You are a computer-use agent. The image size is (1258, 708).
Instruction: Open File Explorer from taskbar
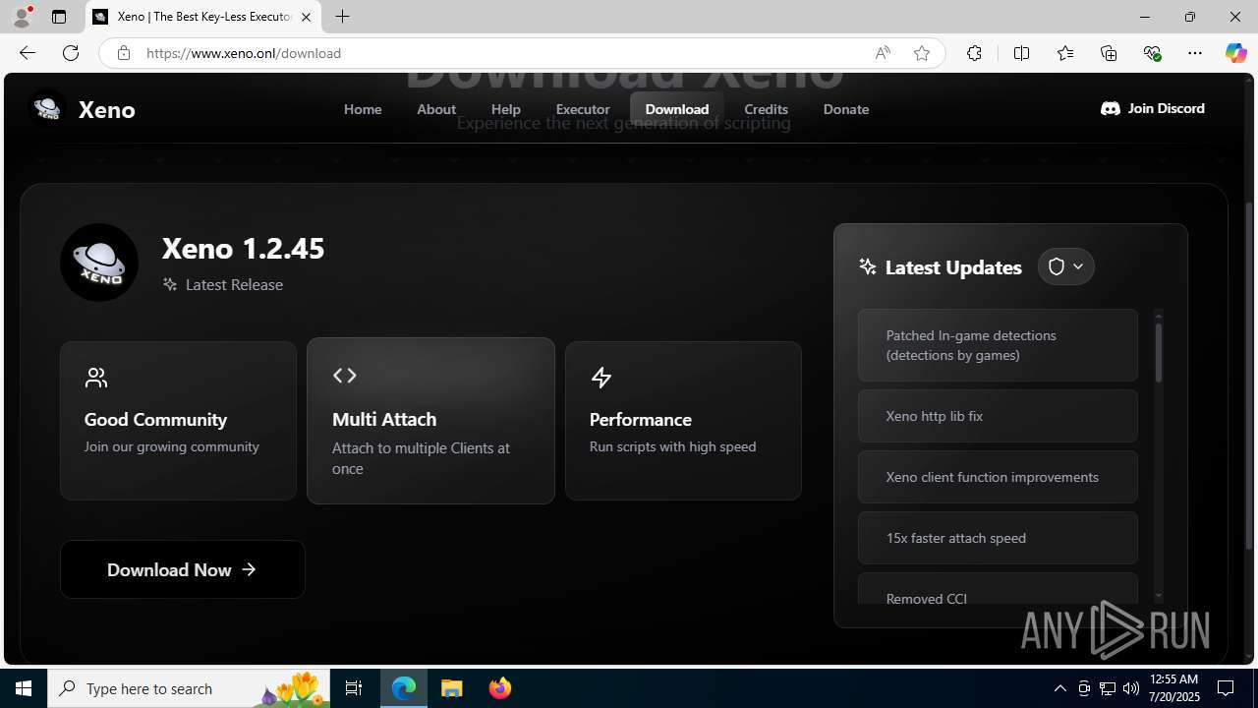pos(451,688)
